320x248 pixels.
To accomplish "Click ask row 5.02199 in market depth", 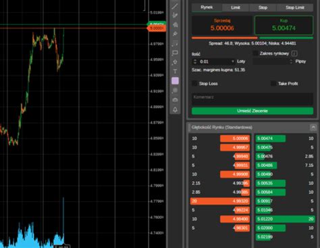I will coord(285,237).
